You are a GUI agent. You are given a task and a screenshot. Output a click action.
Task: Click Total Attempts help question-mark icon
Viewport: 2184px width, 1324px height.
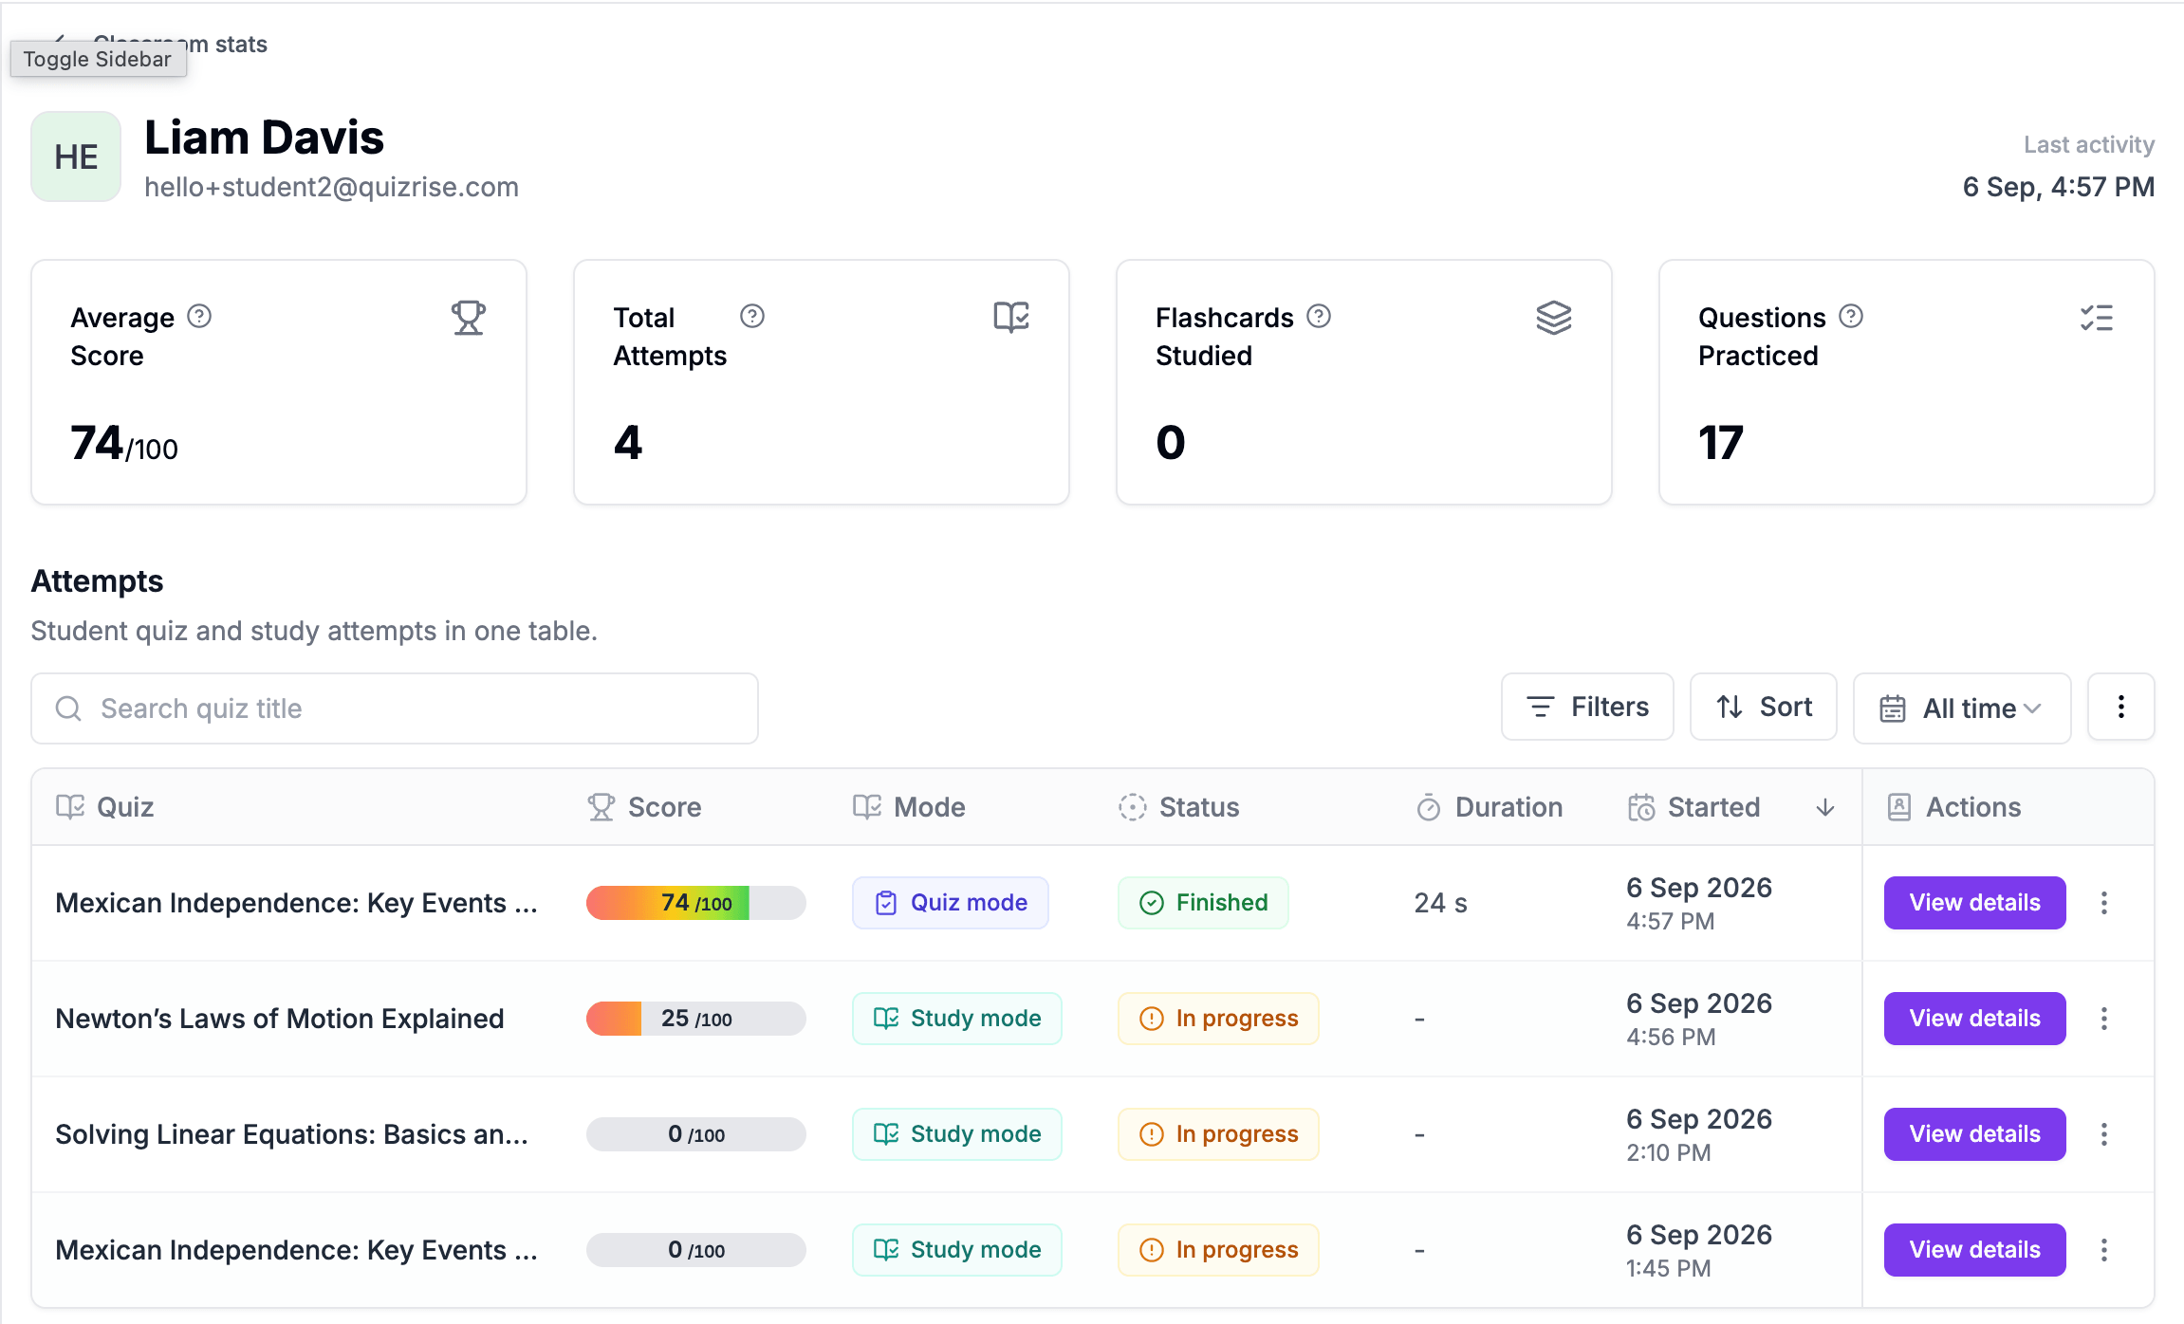coord(752,316)
